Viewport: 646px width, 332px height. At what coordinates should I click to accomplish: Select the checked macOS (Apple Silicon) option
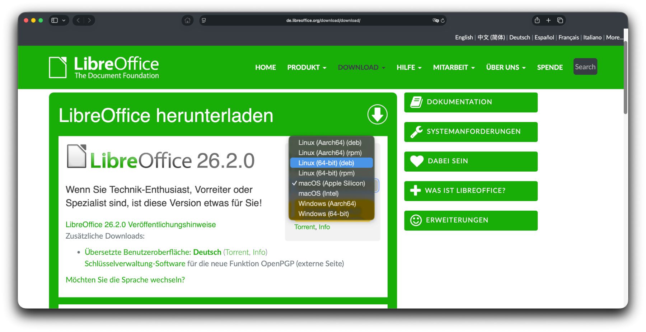pos(331,183)
